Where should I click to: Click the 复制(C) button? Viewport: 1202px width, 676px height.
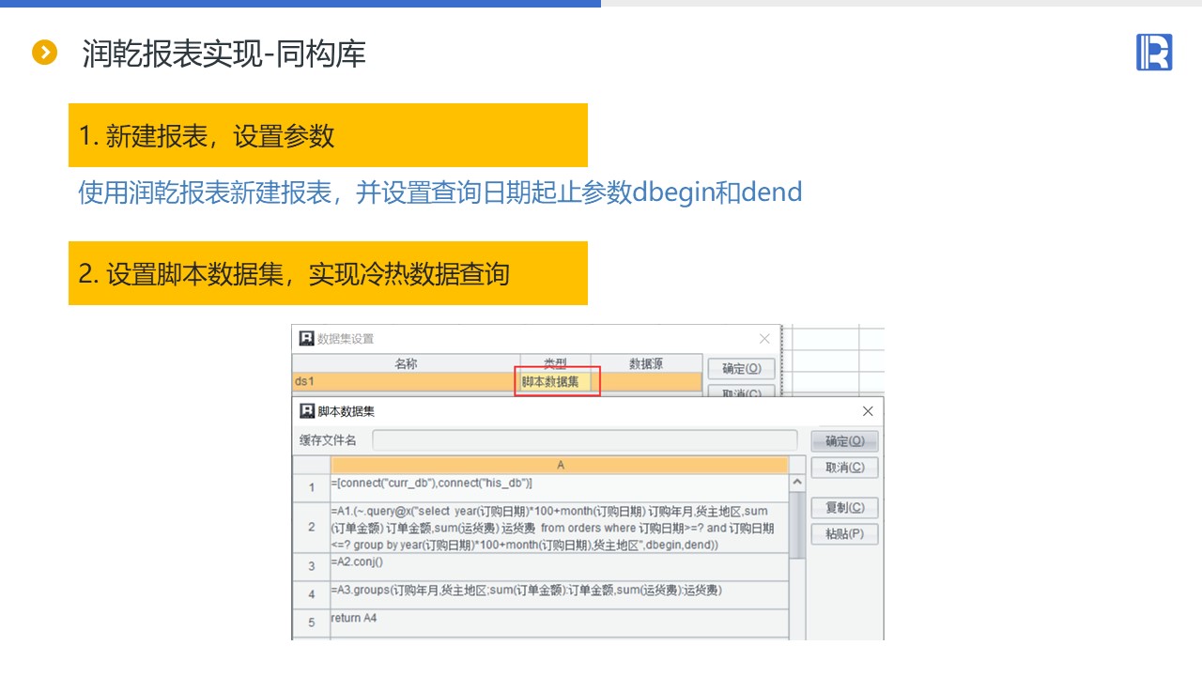[844, 508]
